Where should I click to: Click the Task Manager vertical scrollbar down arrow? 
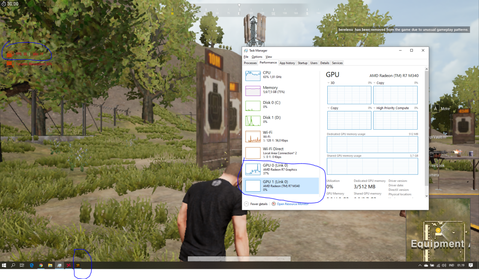click(x=426, y=196)
